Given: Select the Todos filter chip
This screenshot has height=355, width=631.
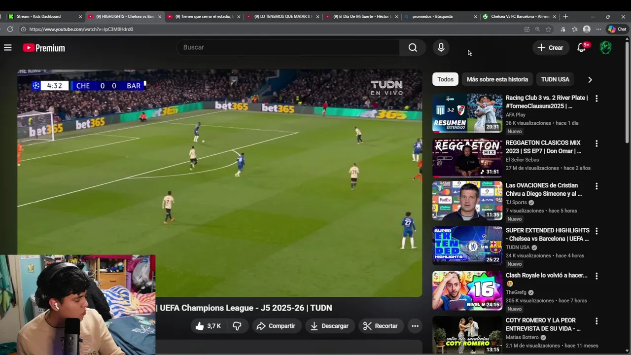Looking at the screenshot, I should 445,79.
